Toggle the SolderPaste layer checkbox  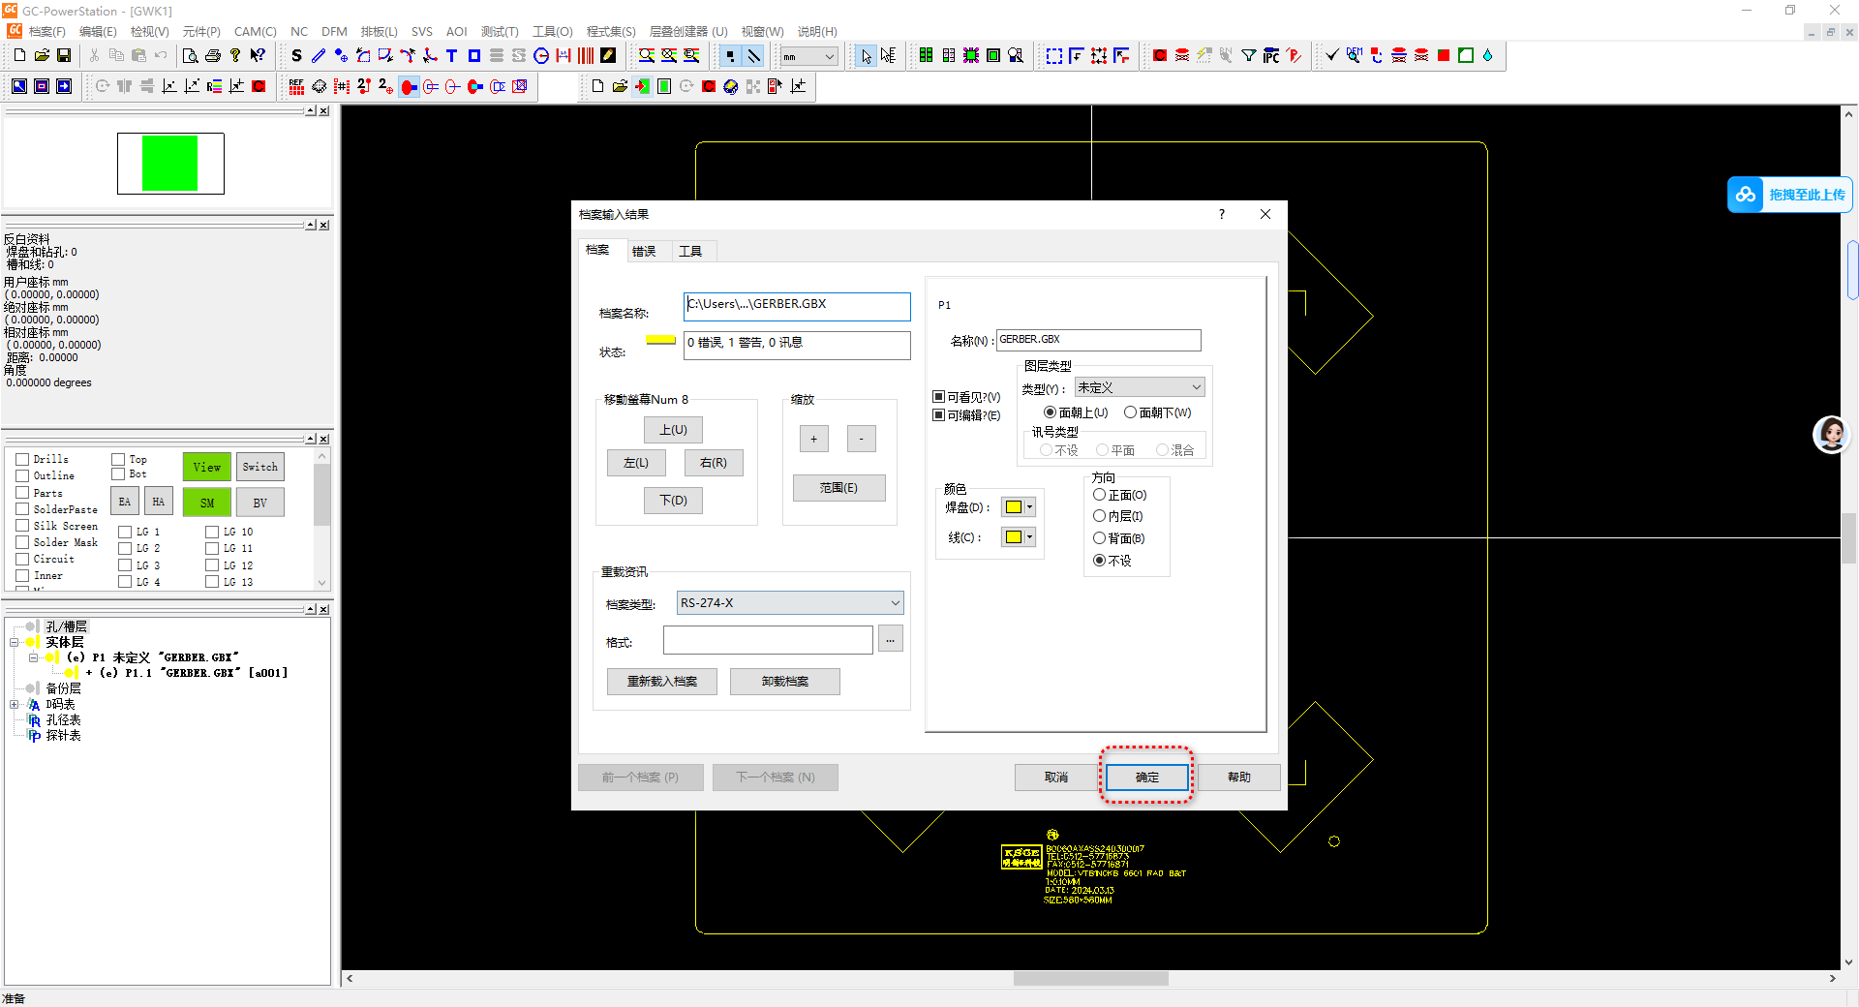click(21, 509)
